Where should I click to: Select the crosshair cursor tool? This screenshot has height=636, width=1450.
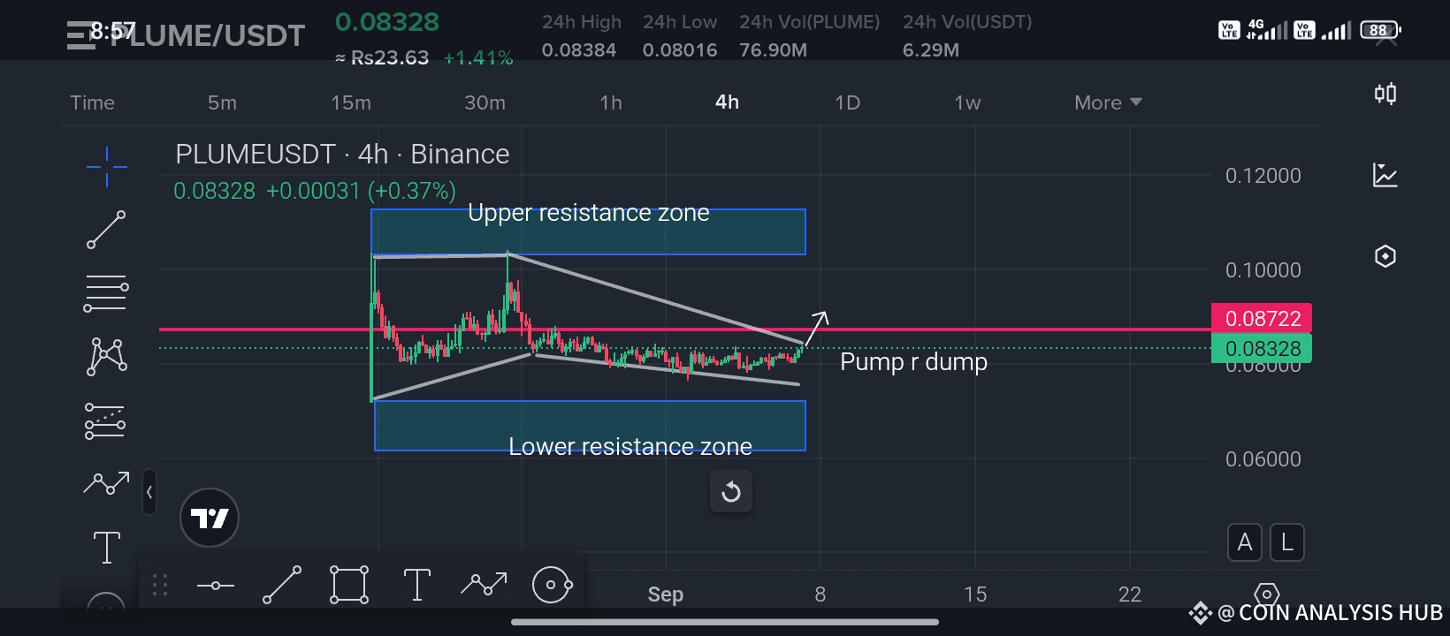click(x=106, y=167)
